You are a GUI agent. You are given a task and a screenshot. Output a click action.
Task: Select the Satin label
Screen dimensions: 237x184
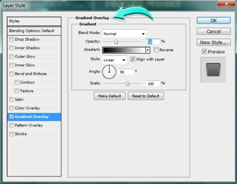tap(19, 100)
